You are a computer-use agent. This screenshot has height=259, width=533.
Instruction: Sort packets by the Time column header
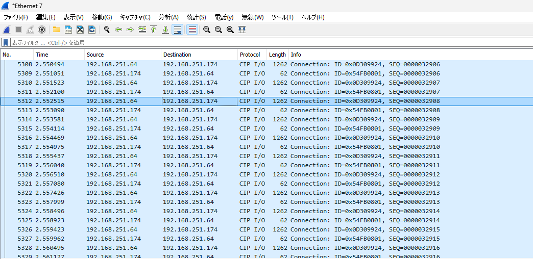(x=42, y=55)
